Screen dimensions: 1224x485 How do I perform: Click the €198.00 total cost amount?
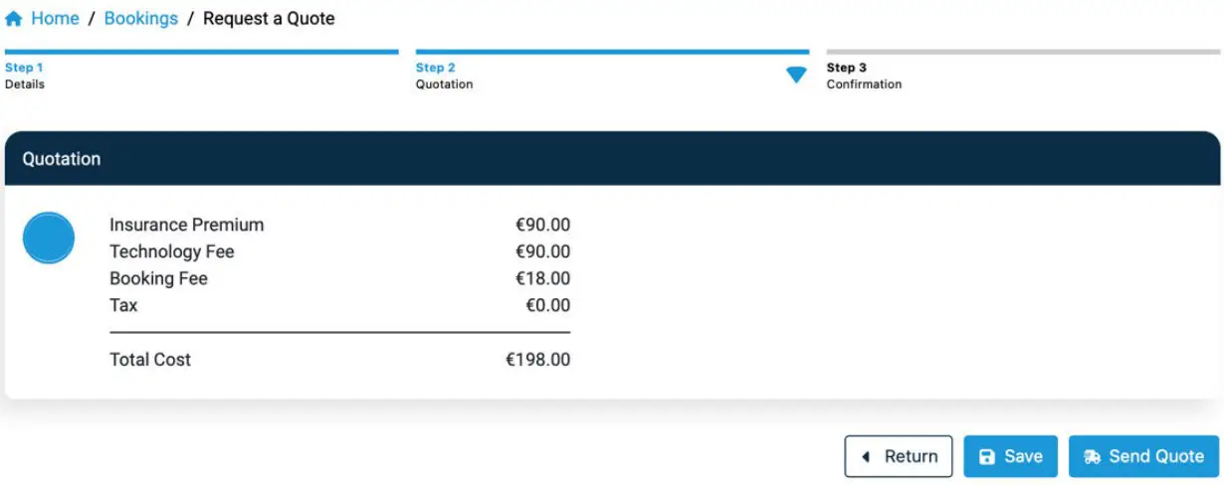(538, 360)
